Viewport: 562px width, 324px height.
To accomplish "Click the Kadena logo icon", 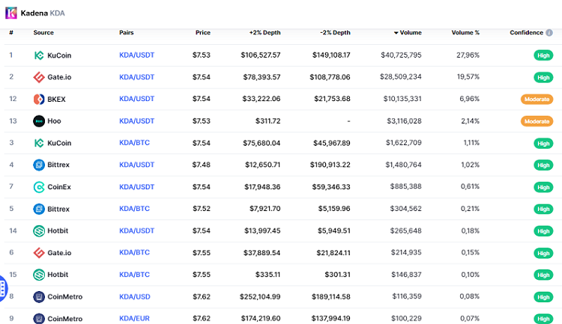I will point(11,12).
